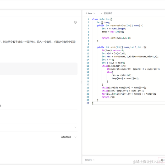This screenshot has height=165, width=165.
Task: Click the 'while(i<=mid) temp[k++]' line
Action: [x=124, y=88]
